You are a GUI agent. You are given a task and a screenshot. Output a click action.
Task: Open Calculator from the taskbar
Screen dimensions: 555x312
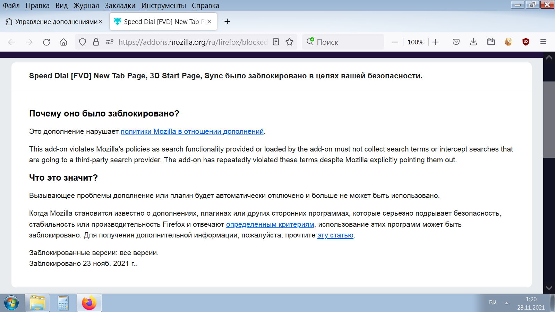[x=63, y=303]
